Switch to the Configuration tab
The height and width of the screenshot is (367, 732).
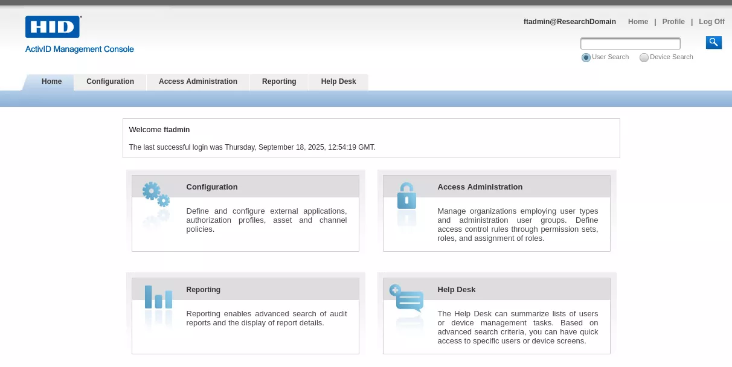click(x=110, y=81)
